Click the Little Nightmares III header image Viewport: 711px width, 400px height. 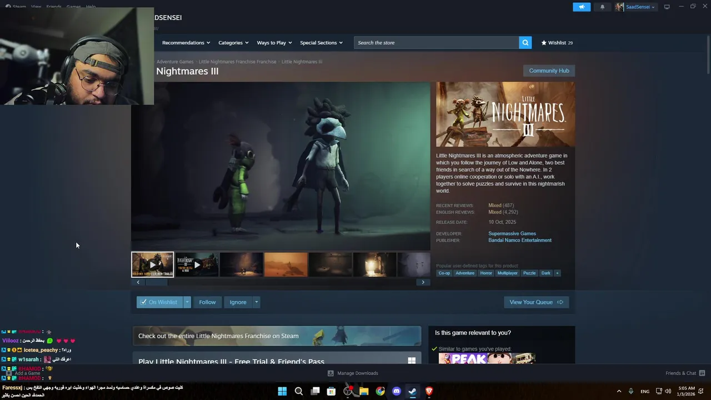click(x=505, y=114)
